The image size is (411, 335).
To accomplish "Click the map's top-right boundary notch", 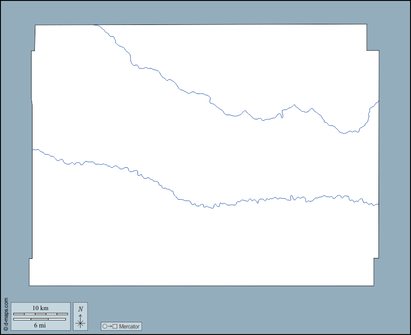I will tap(367, 50).
